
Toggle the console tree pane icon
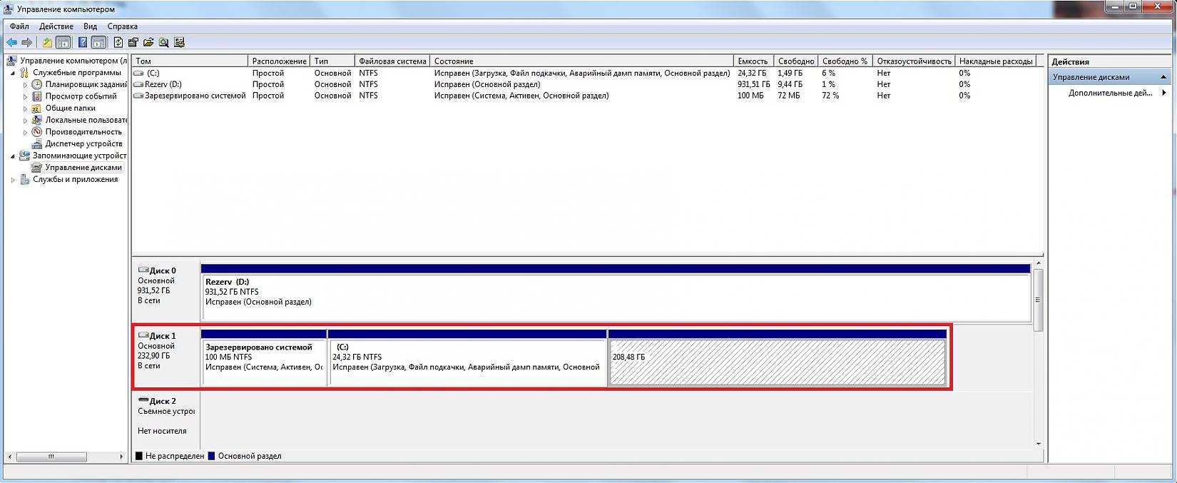(x=63, y=43)
